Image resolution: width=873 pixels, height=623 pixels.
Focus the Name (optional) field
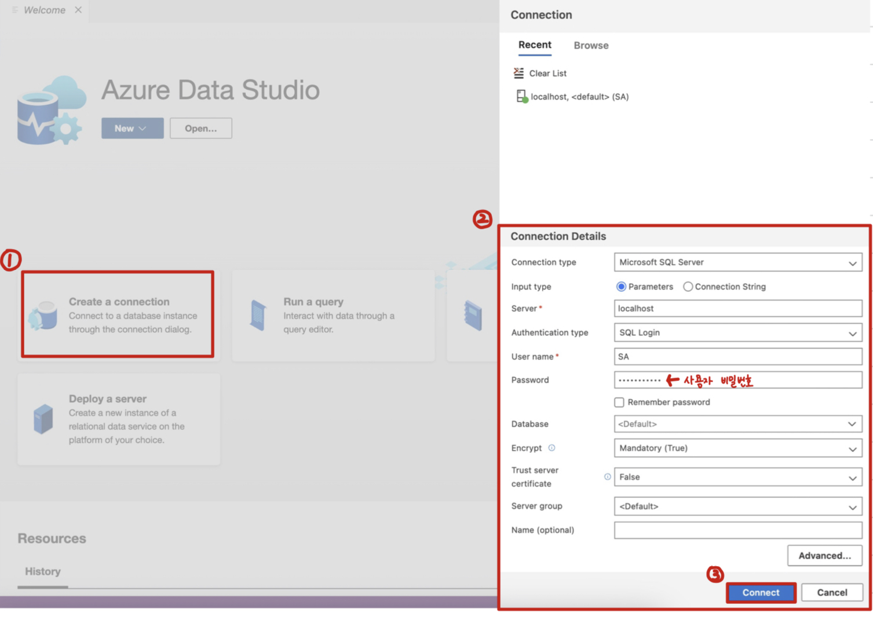tap(738, 530)
